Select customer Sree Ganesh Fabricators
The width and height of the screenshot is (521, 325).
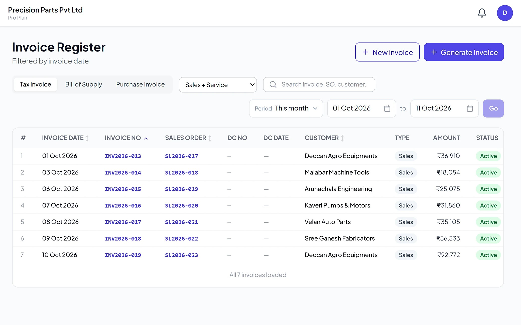[340, 238]
